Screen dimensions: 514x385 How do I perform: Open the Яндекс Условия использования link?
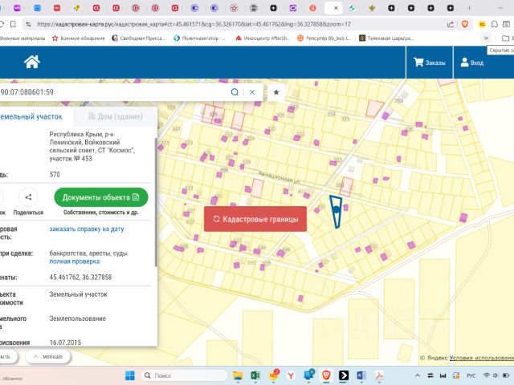point(481,358)
